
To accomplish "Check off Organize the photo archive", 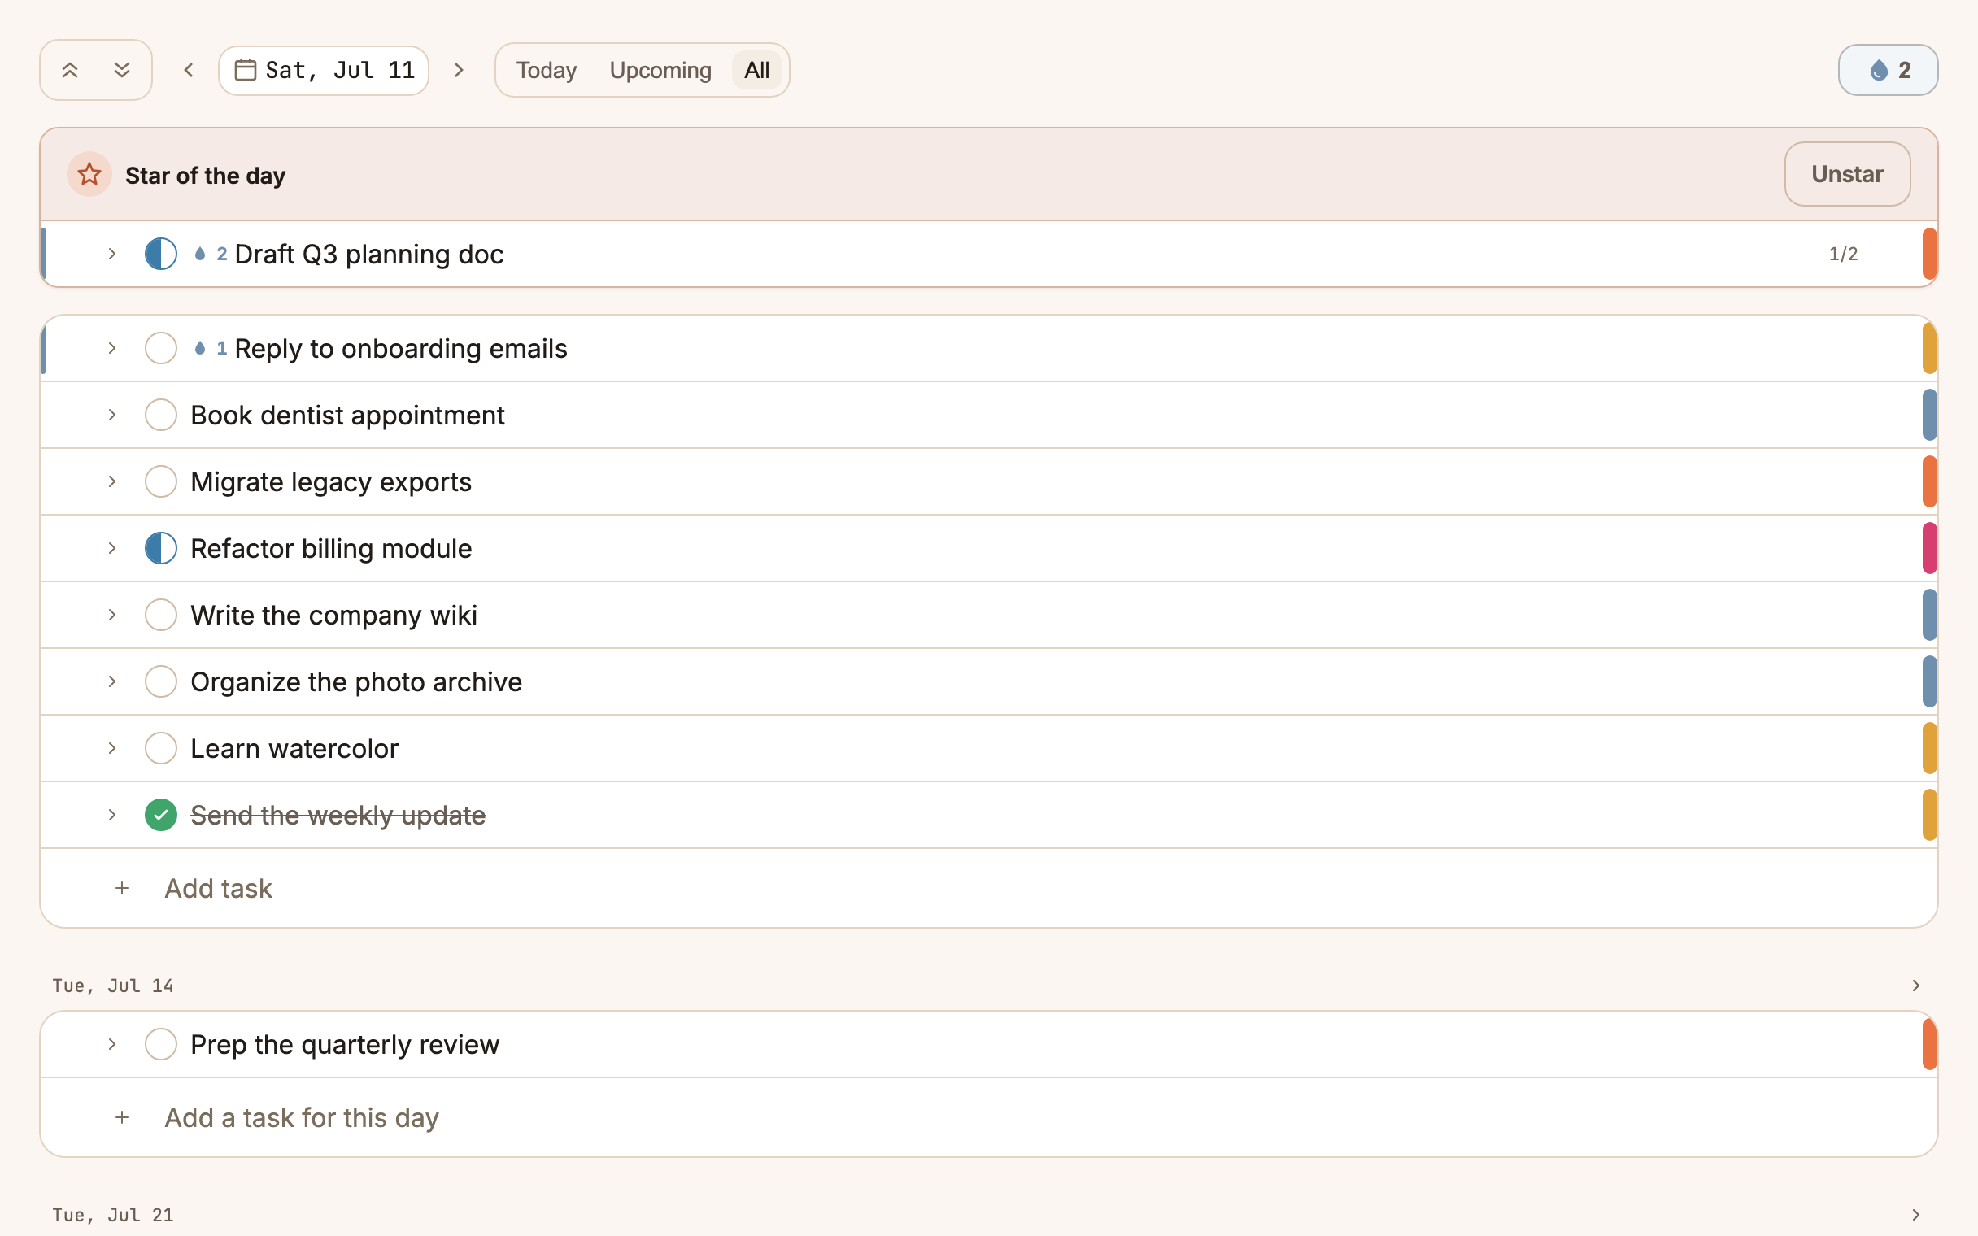I will (x=161, y=681).
